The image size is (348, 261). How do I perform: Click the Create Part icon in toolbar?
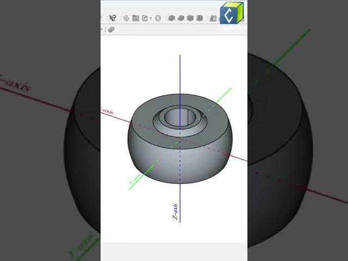point(126,18)
